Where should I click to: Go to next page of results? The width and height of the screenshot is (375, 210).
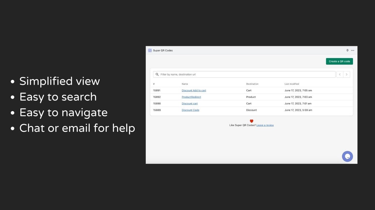pyautogui.click(x=347, y=74)
